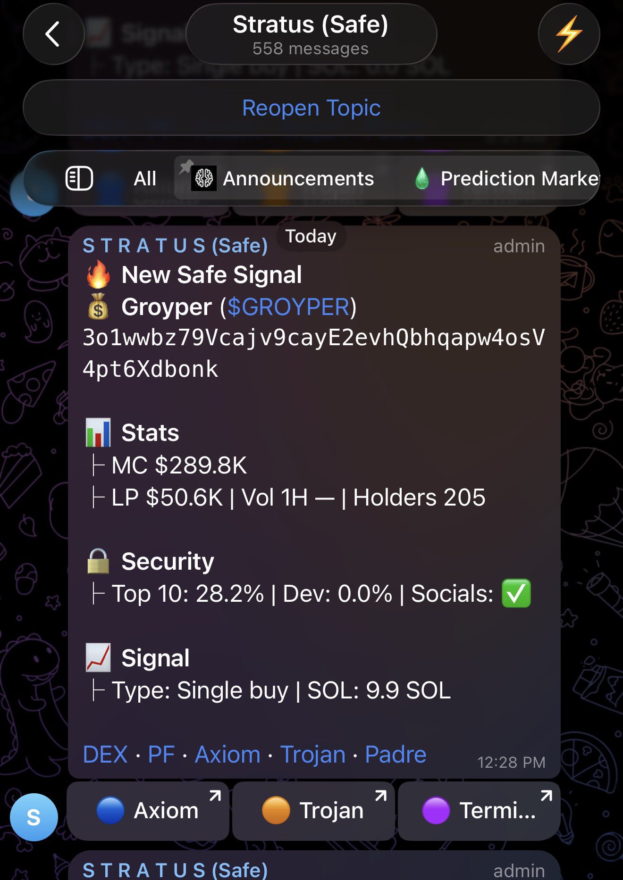Open the PF link in the message
623x880 pixels.
click(x=161, y=754)
